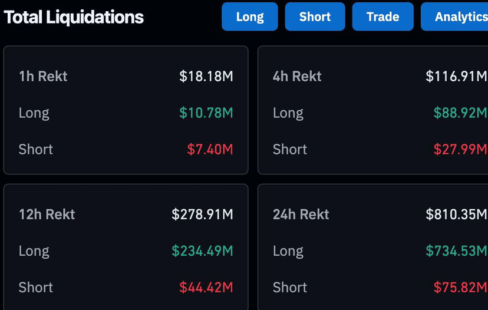Click the 4h Rekt total $116.91M
This screenshot has width=488, height=310.
click(456, 76)
